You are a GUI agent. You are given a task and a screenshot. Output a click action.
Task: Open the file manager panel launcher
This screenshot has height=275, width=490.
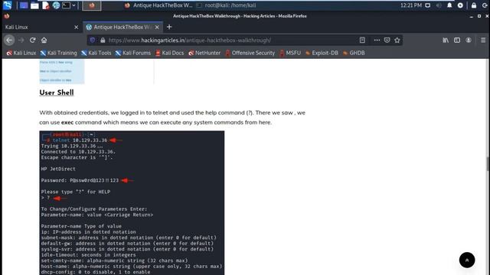pos(34,5)
